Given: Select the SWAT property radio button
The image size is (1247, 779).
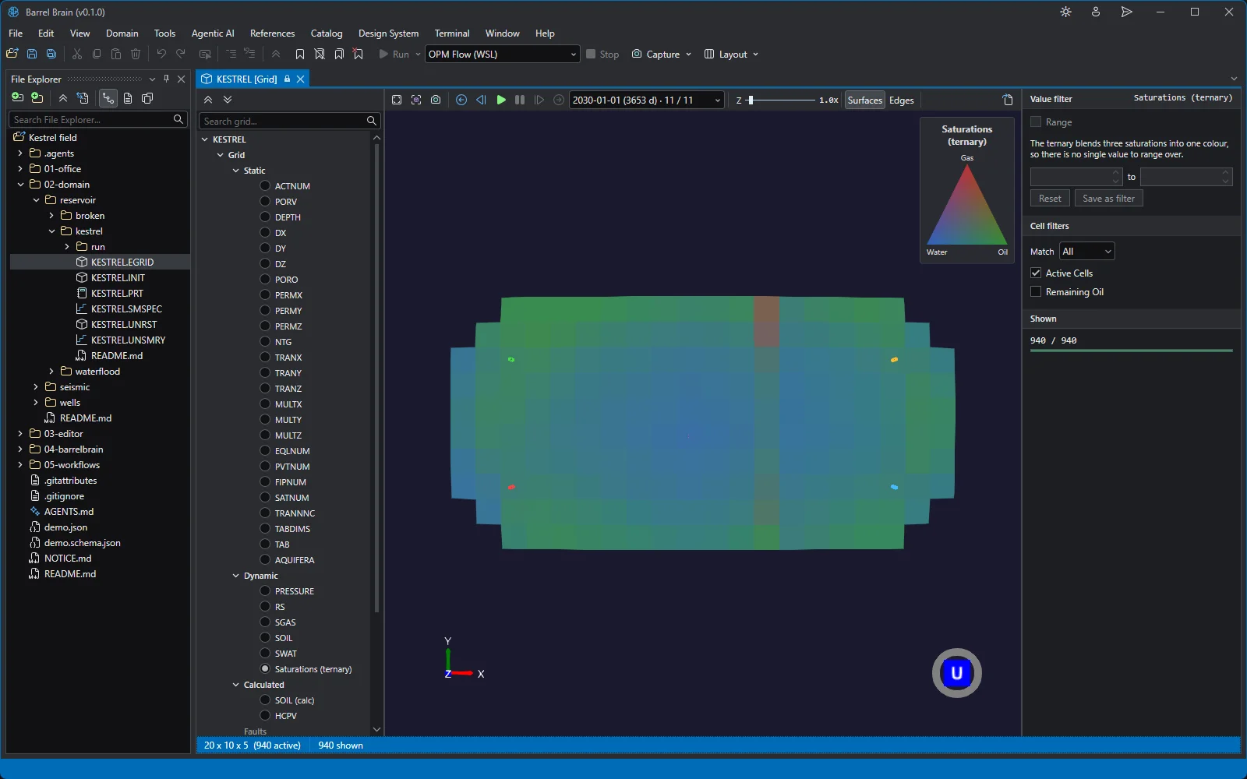Looking at the screenshot, I should (x=265, y=653).
